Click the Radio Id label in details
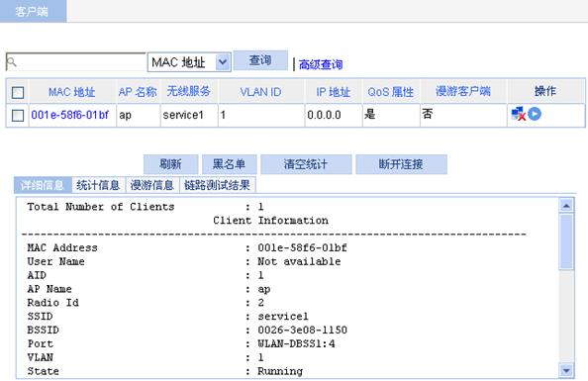The height and width of the screenshot is (381, 588). (52, 302)
